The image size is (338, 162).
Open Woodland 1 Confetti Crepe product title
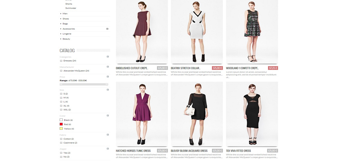pyautogui.click(x=242, y=68)
